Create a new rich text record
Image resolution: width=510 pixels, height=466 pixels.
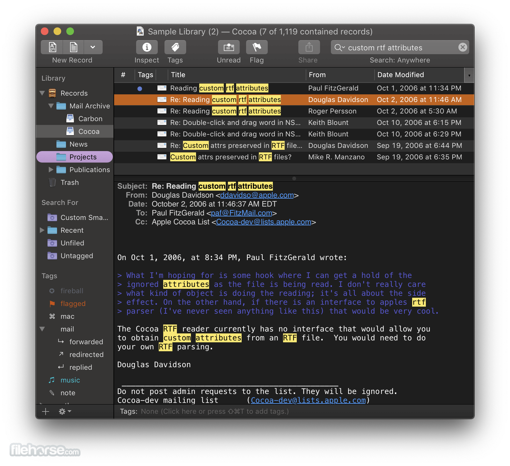(52, 47)
